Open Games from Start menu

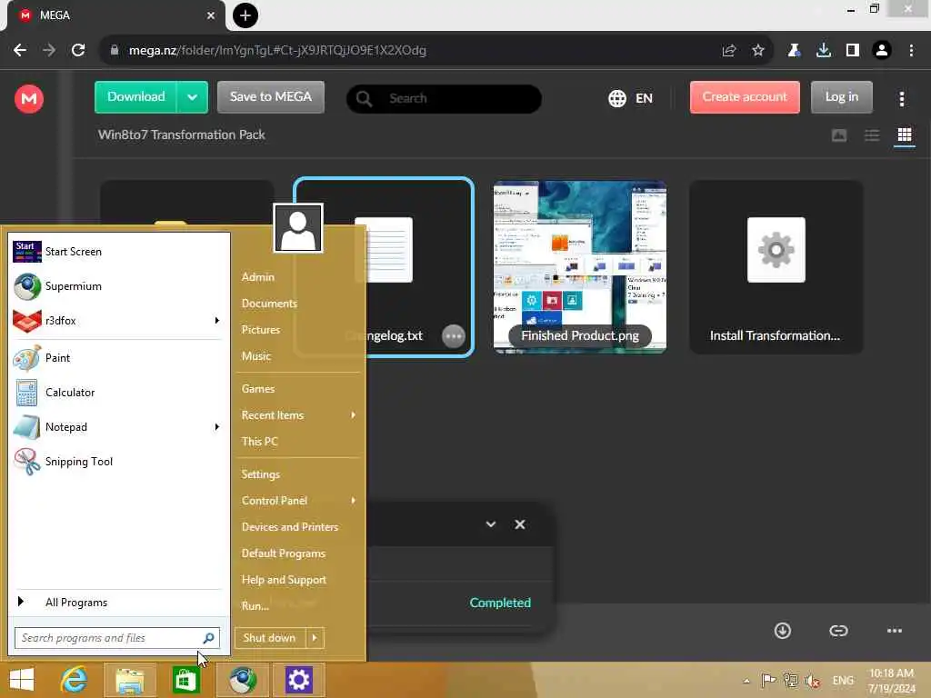point(257,389)
